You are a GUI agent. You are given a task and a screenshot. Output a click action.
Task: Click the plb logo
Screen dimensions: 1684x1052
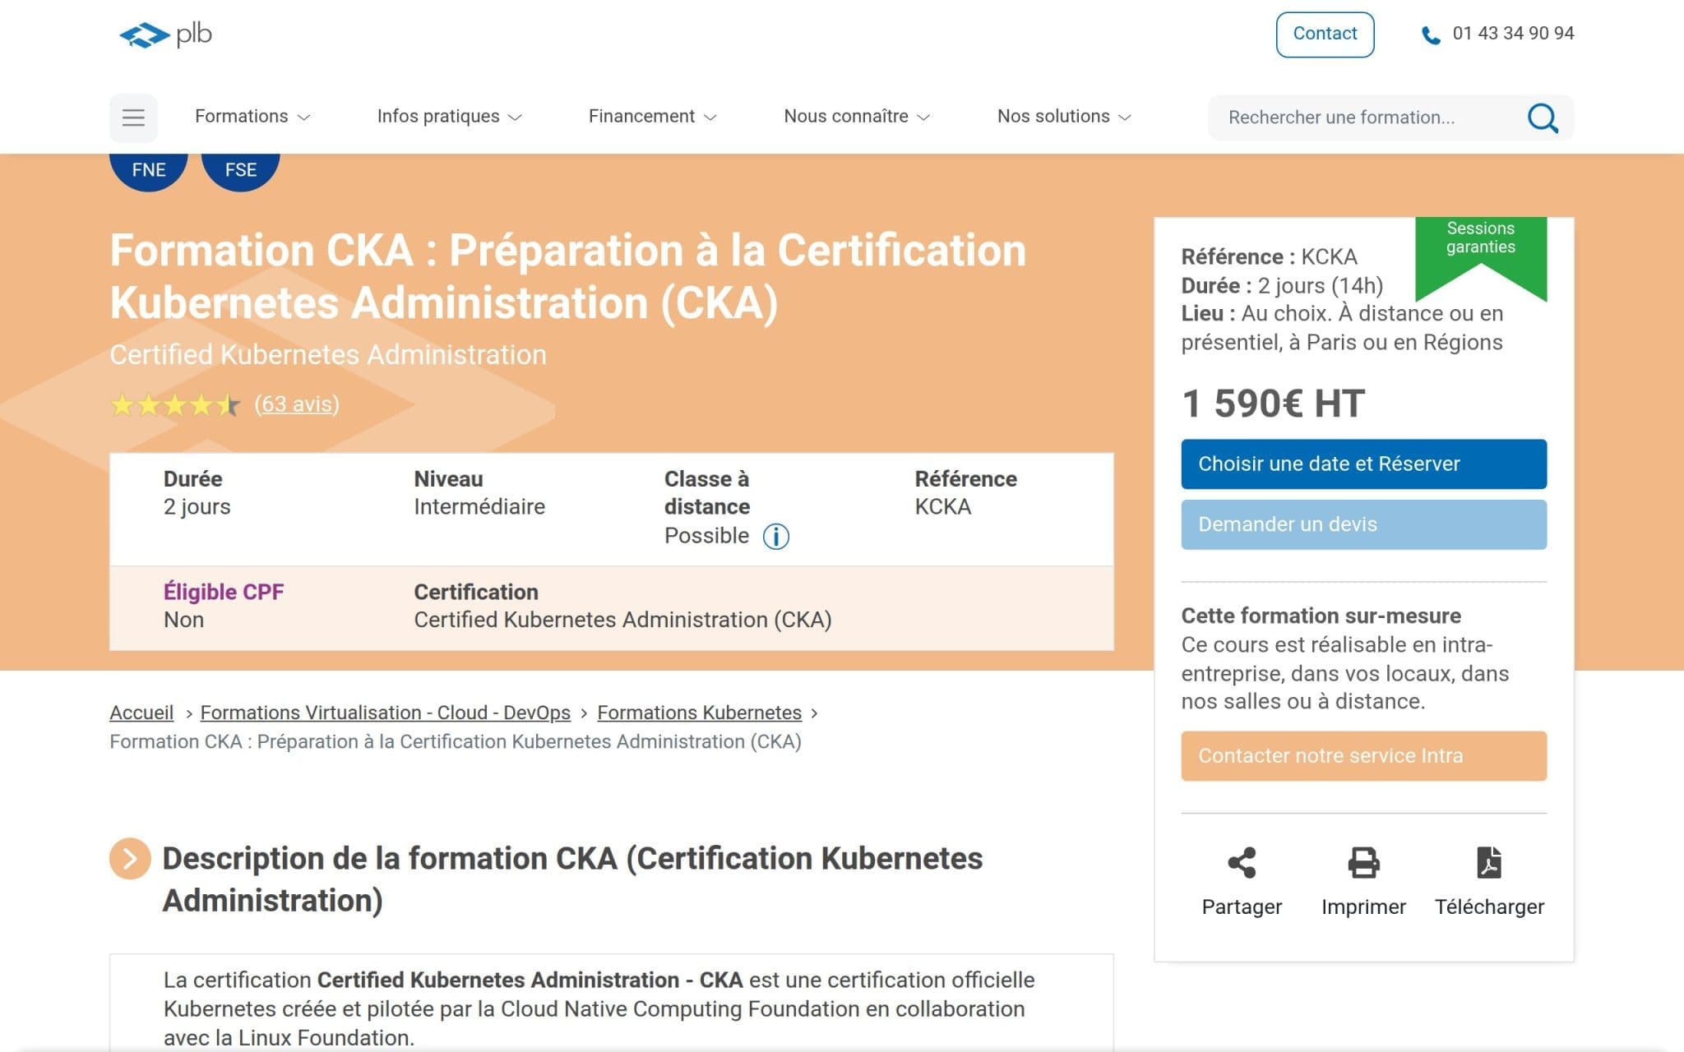point(165,35)
